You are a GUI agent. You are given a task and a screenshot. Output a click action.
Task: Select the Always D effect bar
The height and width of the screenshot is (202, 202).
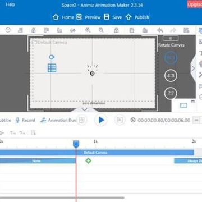(x=188, y=161)
